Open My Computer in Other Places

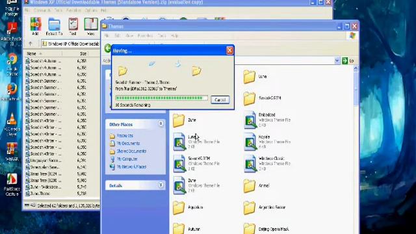[127, 159]
